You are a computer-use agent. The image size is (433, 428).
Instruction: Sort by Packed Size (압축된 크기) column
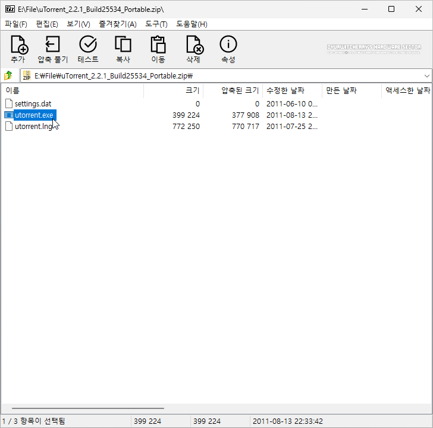[233, 90]
